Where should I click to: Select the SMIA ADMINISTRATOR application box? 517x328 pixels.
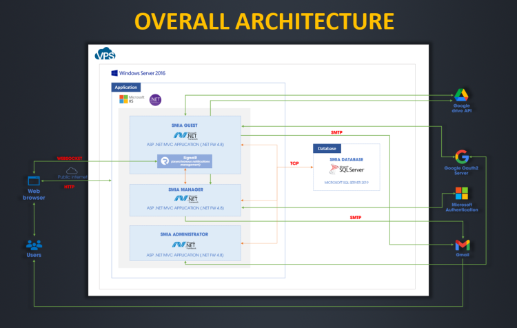185,243
